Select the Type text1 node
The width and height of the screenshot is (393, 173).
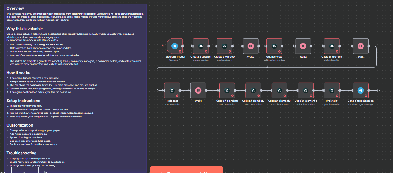point(332,91)
